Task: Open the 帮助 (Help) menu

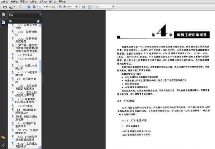Action: [x=62, y=1]
